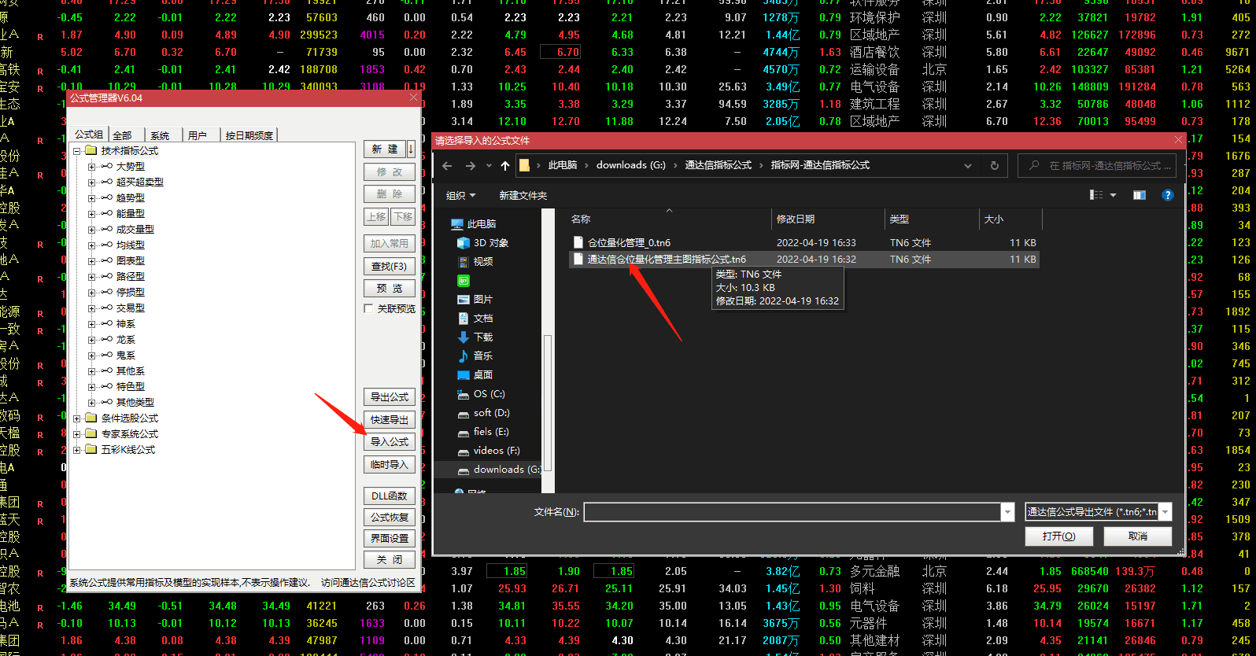Open view options dropdown arrow

coord(1113,195)
